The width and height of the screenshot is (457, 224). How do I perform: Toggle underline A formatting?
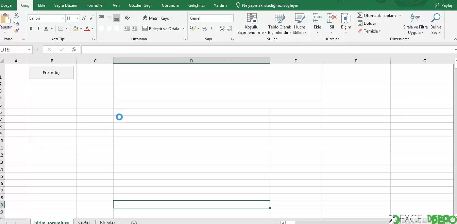[x=47, y=28]
